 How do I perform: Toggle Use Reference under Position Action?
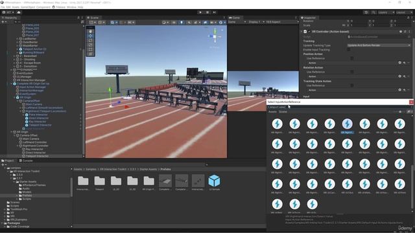[x=351, y=58]
